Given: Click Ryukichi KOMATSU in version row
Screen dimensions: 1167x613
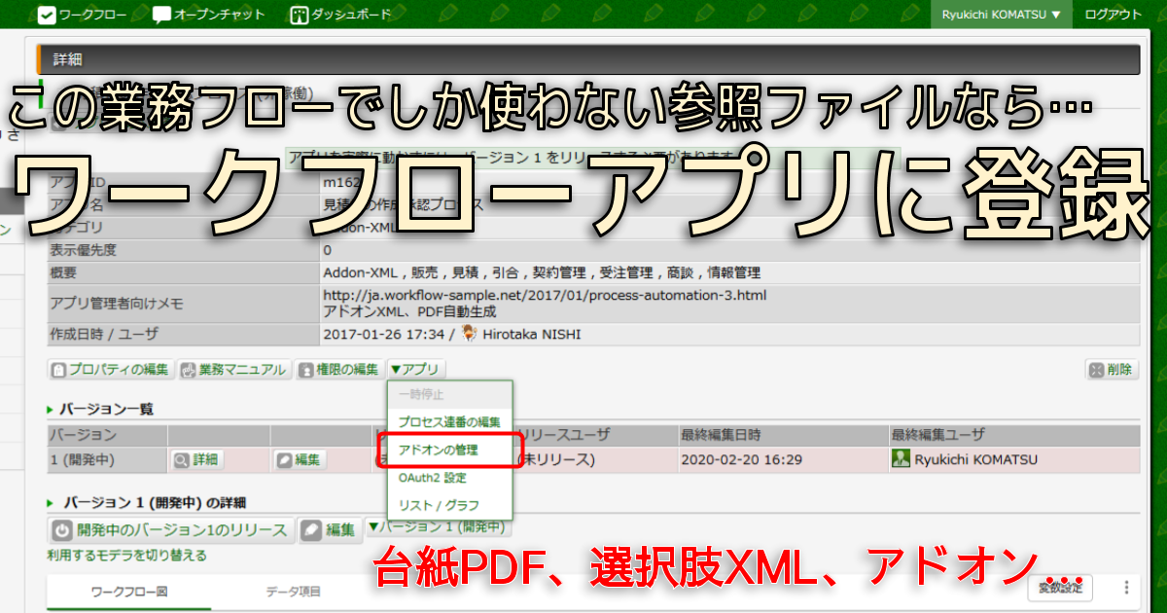Looking at the screenshot, I should coord(976,459).
